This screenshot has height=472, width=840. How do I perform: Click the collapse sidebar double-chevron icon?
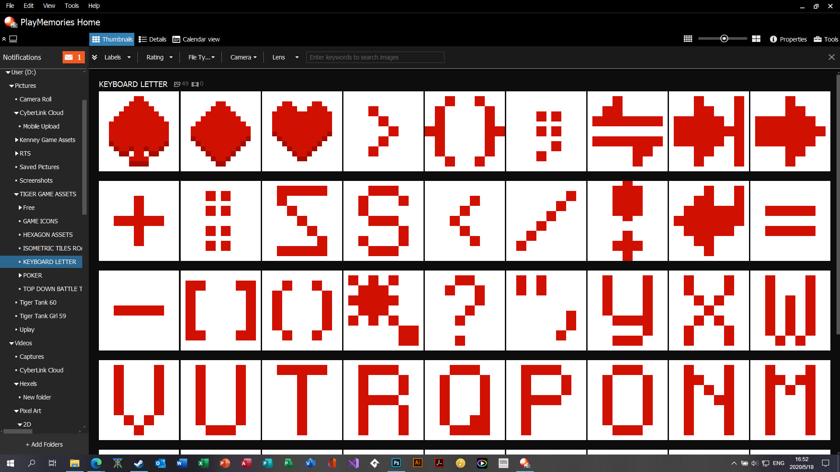coord(4,39)
